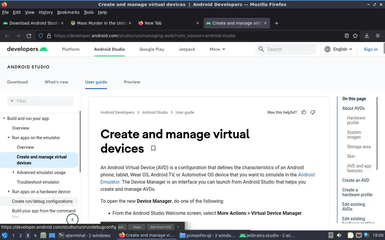The width and height of the screenshot is (385, 240).
Task: Reload the current page
Action: 29,36
